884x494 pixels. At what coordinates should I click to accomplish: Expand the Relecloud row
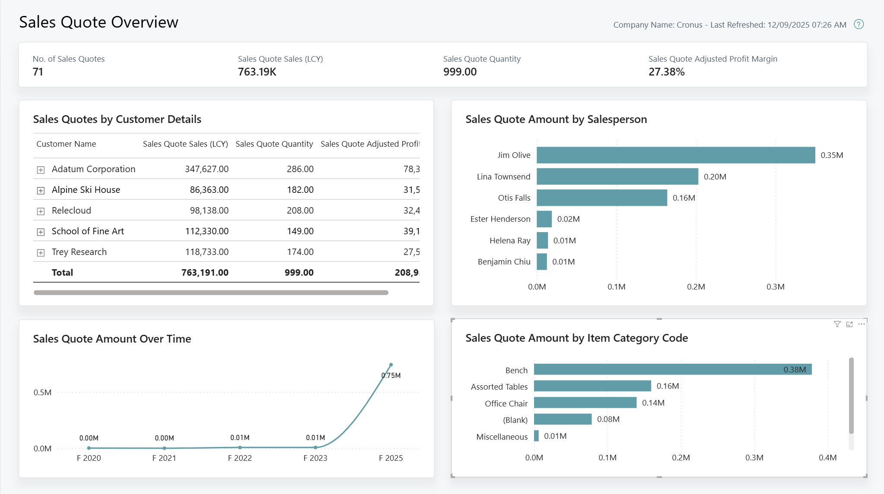pyautogui.click(x=41, y=211)
